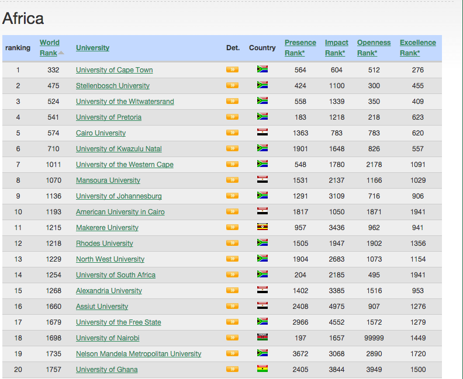
Task: Click the sort arrow next to World Rank
Action: 61,53
